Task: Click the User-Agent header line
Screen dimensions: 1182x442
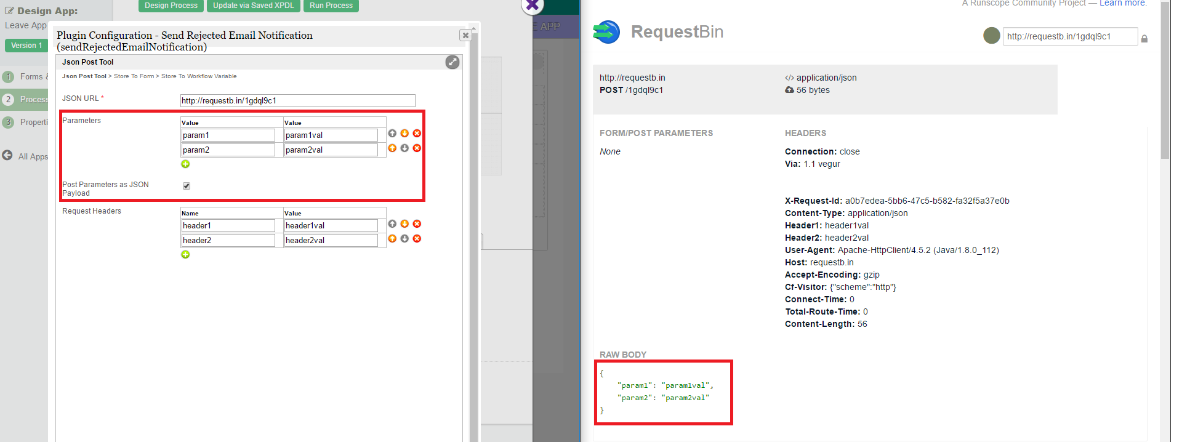Action: click(x=892, y=250)
